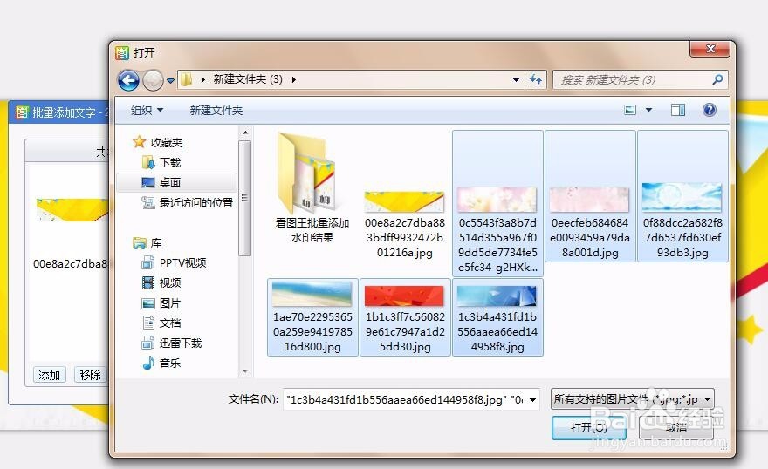The image size is (768, 469).
Task: Click 移除 in the 批量添加文字 window
Action: tap(90, 375)
